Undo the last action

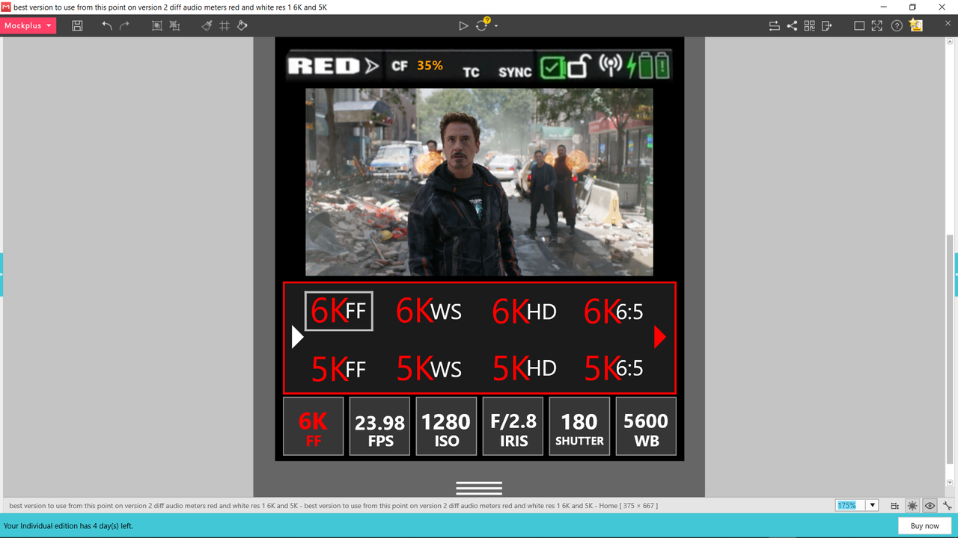coord(107,25)
